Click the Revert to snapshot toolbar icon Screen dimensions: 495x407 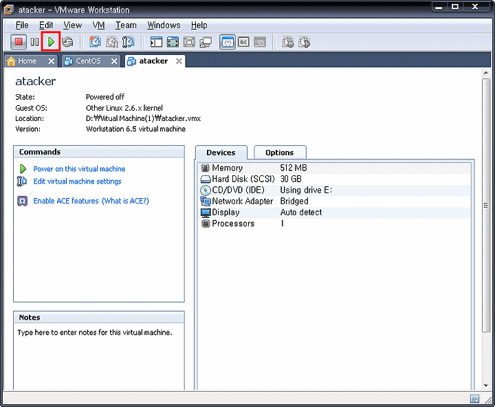point(112,42)
